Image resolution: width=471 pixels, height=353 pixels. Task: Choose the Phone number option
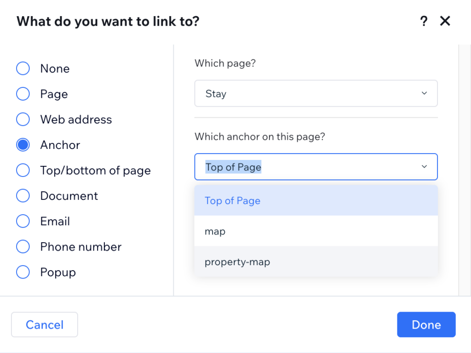click(23, 247)
